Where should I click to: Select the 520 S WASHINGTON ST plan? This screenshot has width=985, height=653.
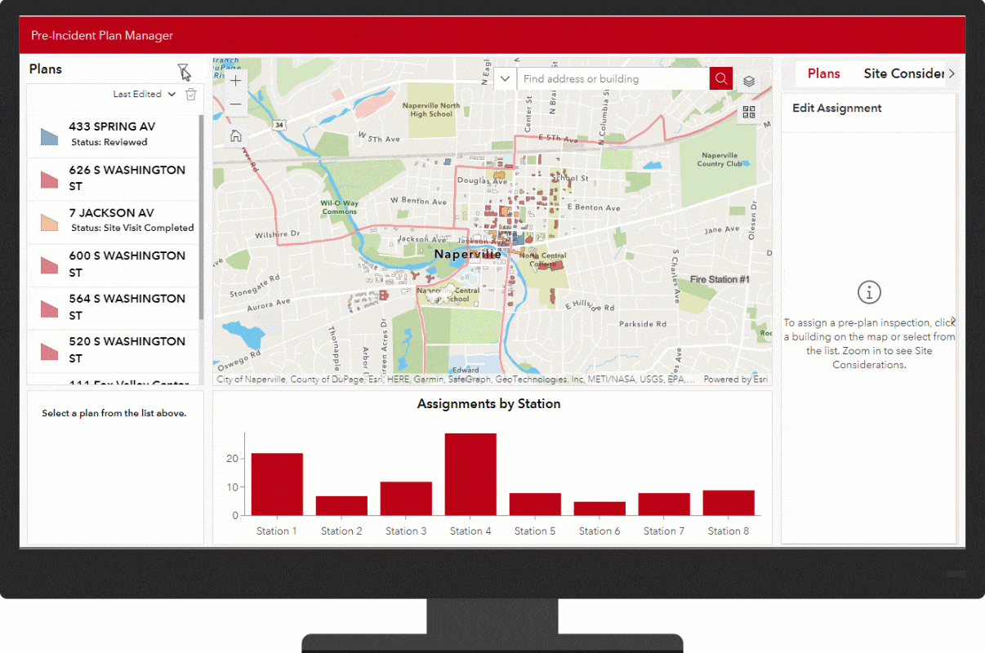(x=114, y=351)
